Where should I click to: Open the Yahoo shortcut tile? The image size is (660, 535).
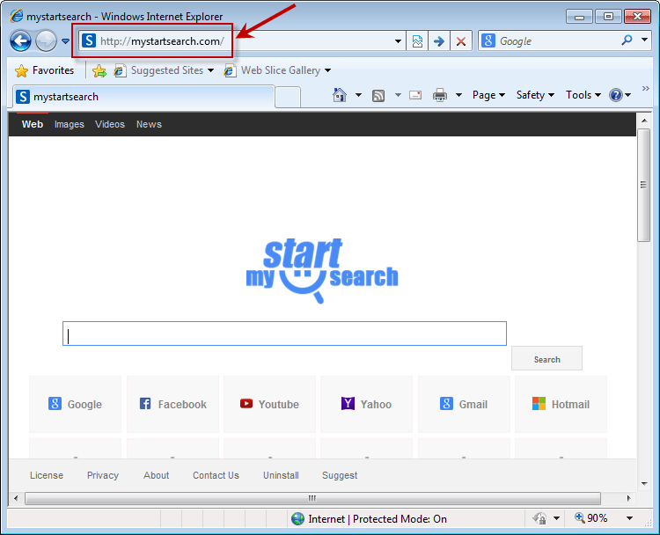tap(366, 404)
